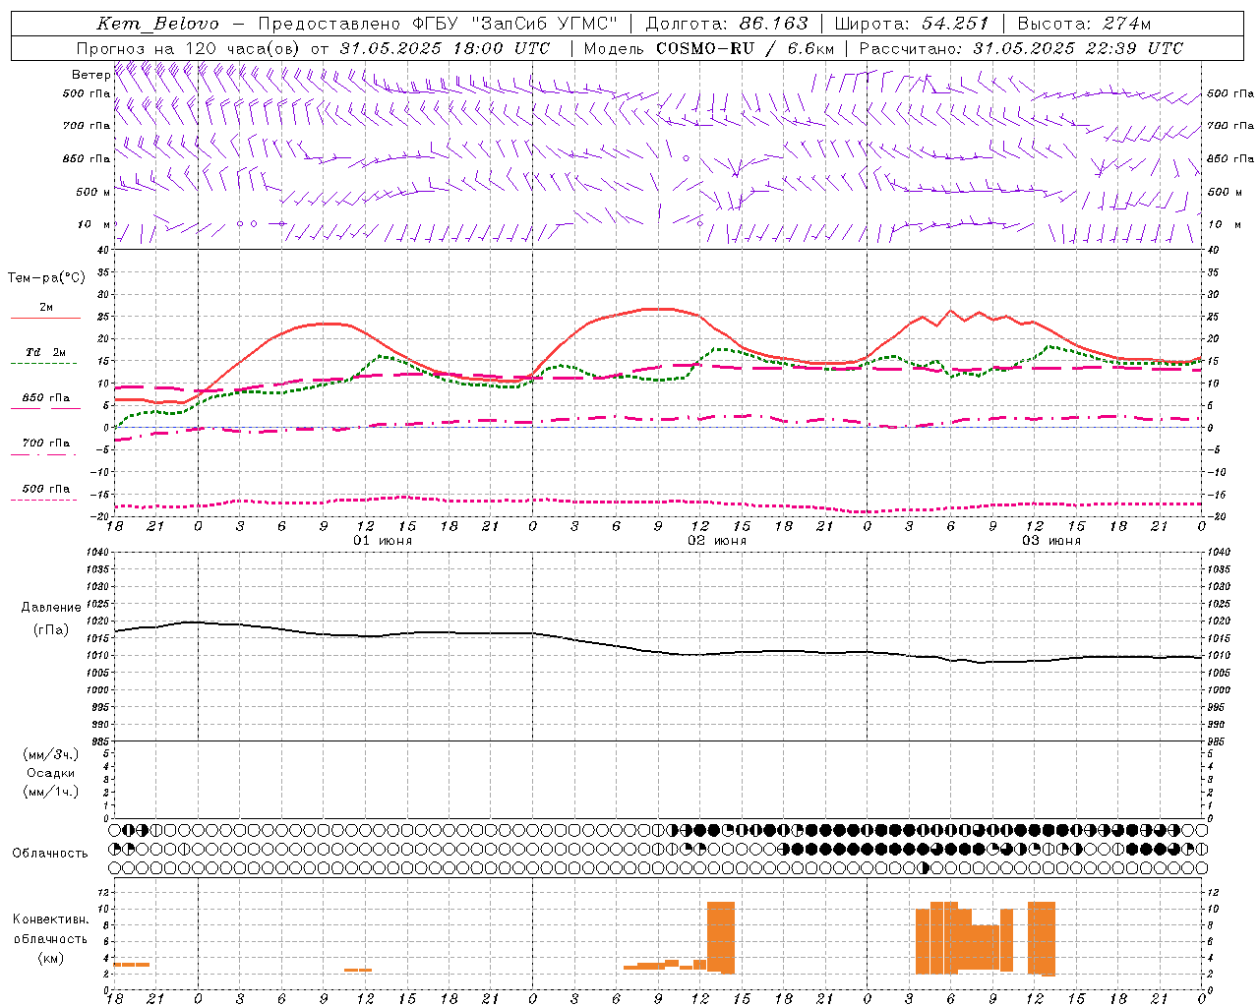The height and width of the screenshot is (1007, 1259).
Task: Click the calm-wind circle in 850 гПа row
Action: click(686, 158)
